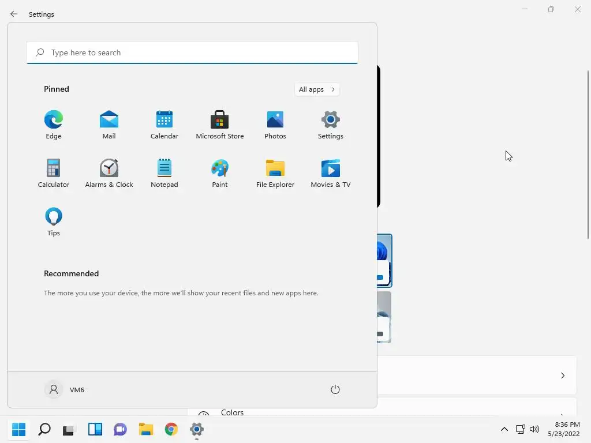Open the Edge browser from pinned apps
The width and height of the screenshot is (591, 443).
click(x=54, y=125)
